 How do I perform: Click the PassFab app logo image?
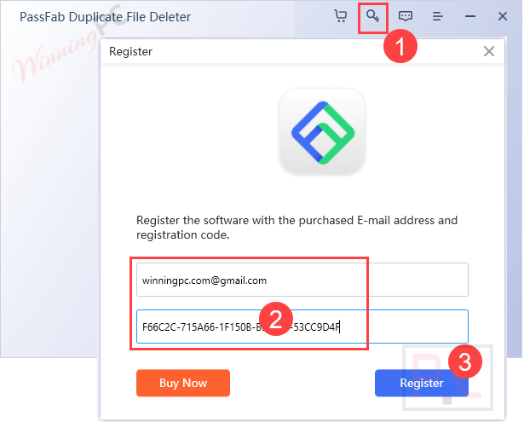point(322,132)
